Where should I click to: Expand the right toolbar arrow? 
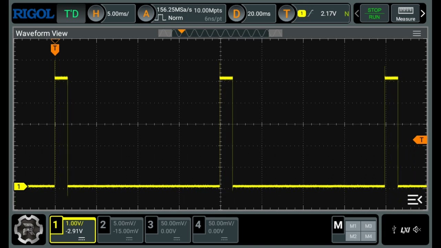click(423, 13)
